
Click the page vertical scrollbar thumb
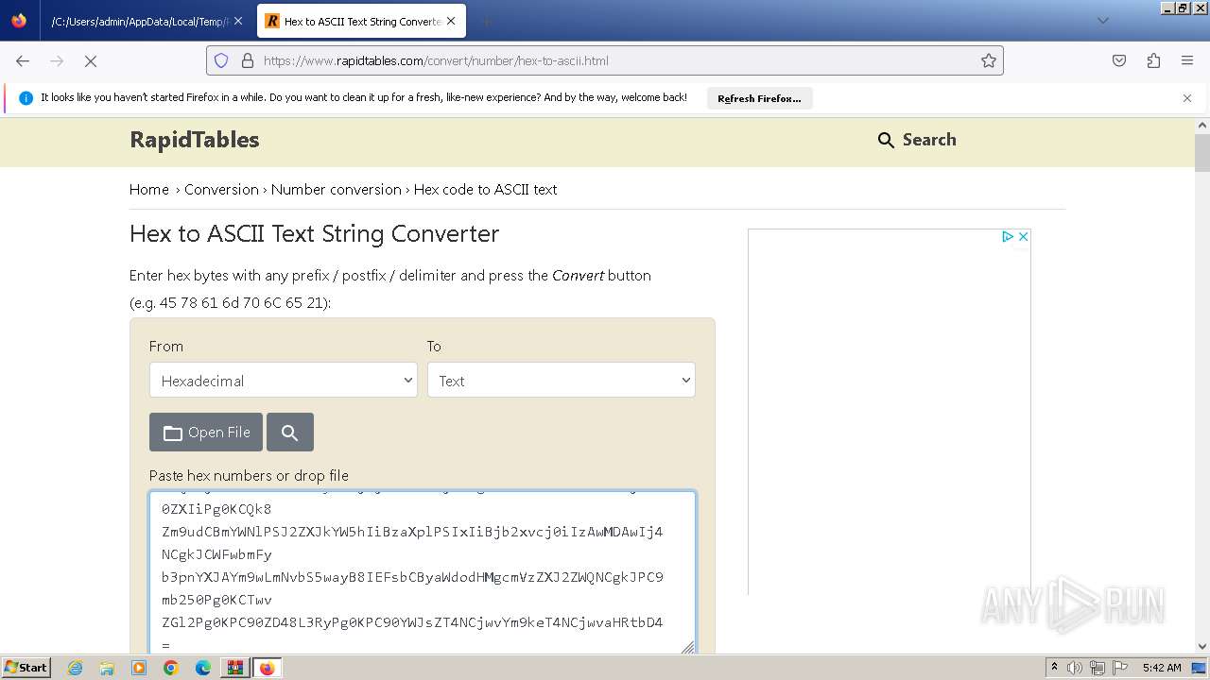point(1202,152)
